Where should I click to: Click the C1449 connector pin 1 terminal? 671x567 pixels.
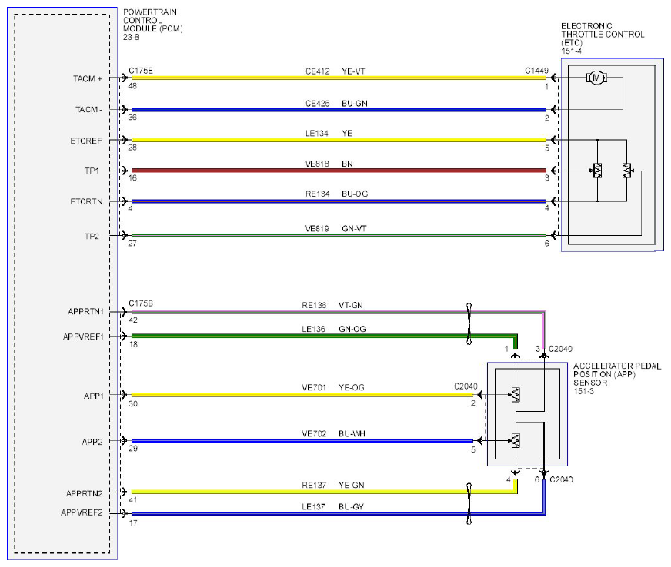pyautogui.click(x=554, y=78)
